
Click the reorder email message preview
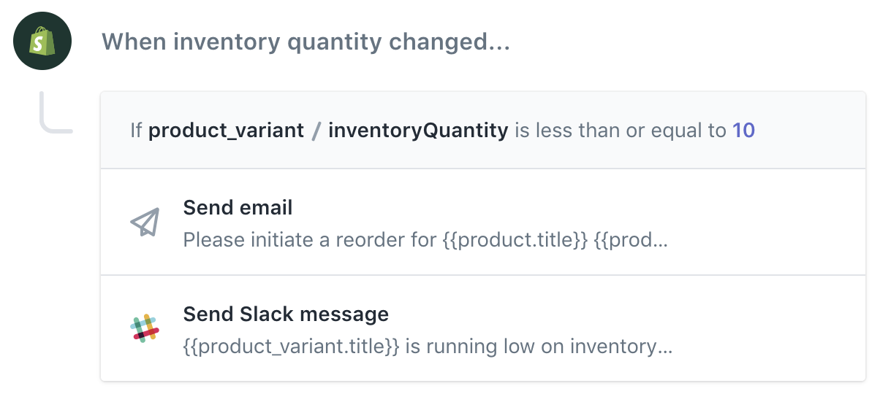[424, 239]
